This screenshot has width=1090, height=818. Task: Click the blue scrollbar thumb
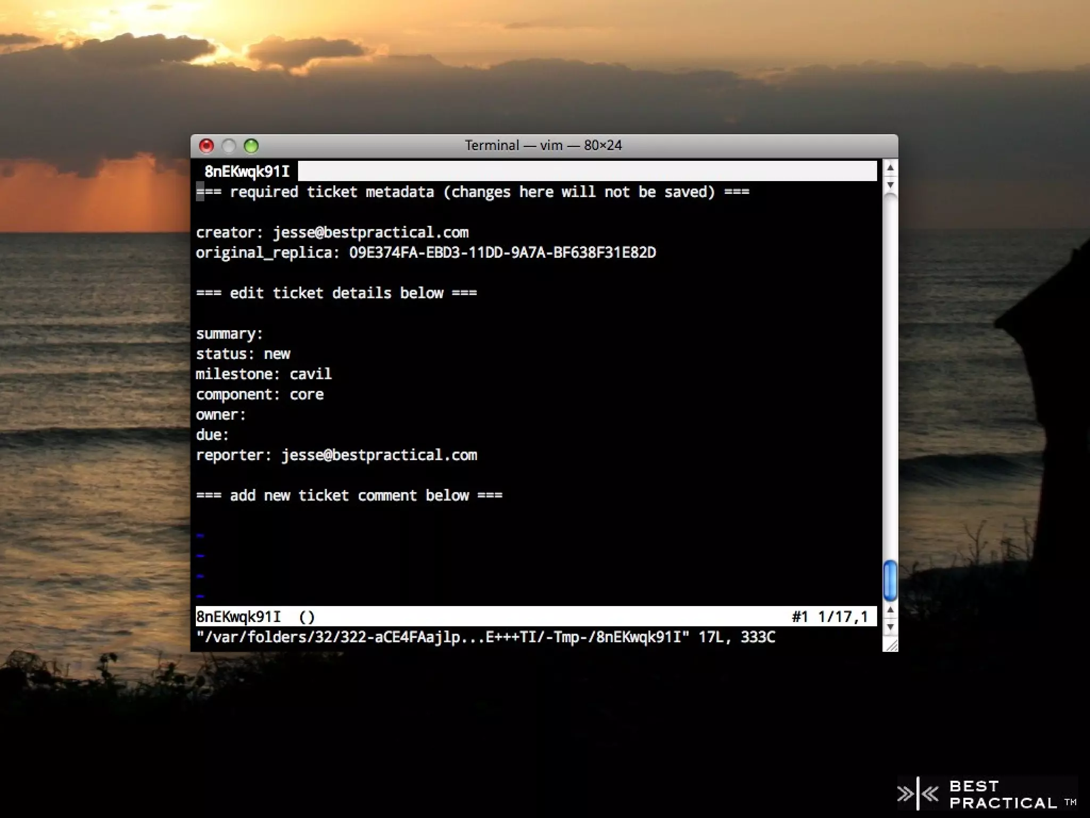pyautogui.click(x=890, y=580)
